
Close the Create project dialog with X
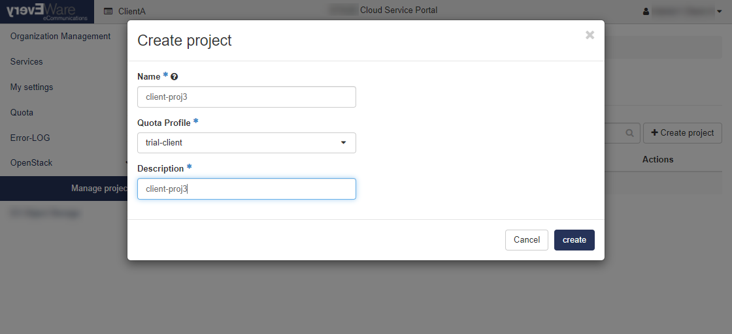pos(590,35)
